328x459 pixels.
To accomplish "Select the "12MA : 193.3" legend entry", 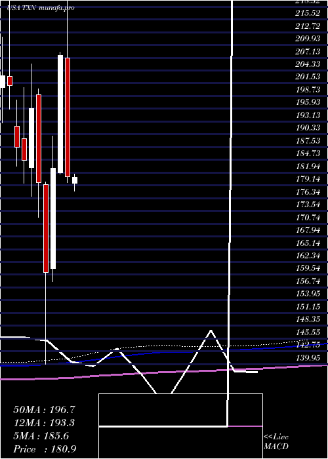I will [44, 423].
